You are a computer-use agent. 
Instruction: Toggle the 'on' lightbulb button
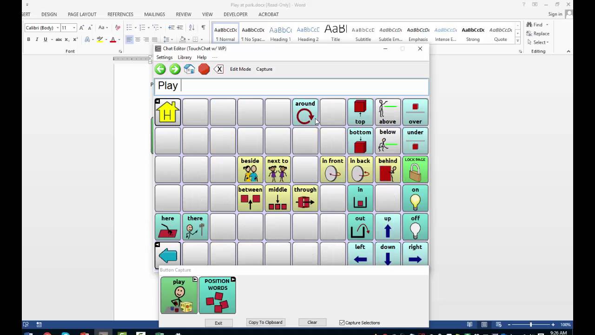pos(415,199)
